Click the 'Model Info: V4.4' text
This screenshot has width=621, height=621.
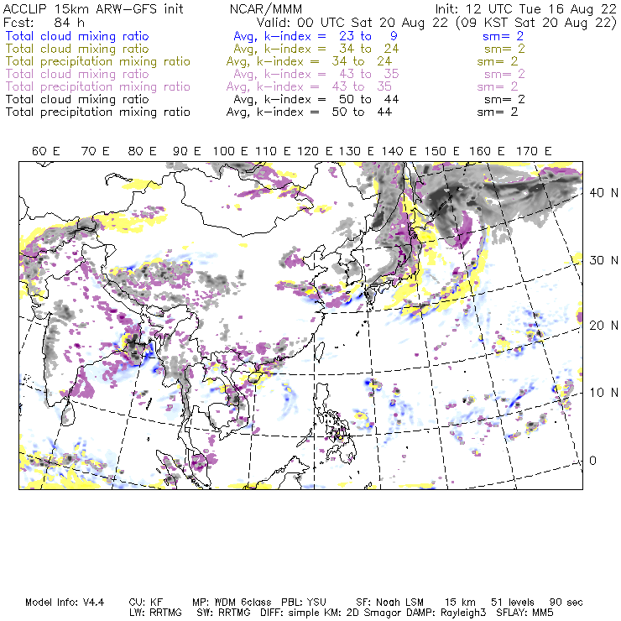coord(65,603)
